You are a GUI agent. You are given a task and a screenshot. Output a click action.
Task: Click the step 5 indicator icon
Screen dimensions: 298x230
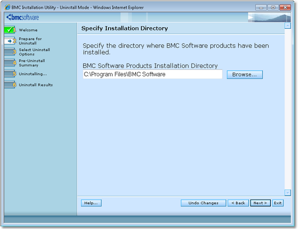tap(10, 74)
